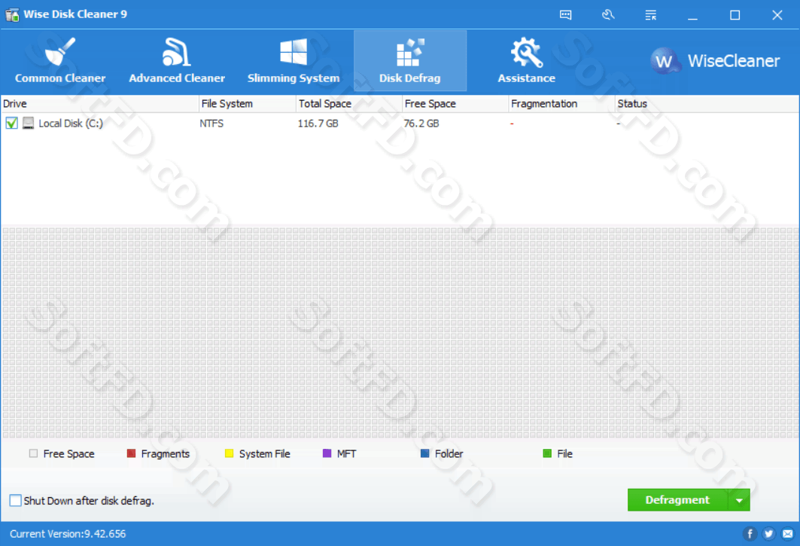Click the Current Version:9.42.656 text
The height and width of the screenshot is (546, 800).
tap(68, 534)
